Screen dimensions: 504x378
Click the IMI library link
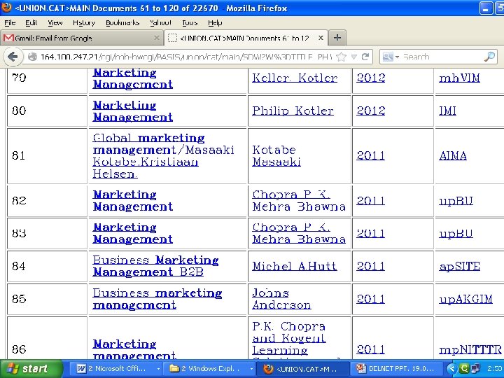[447, 111]
